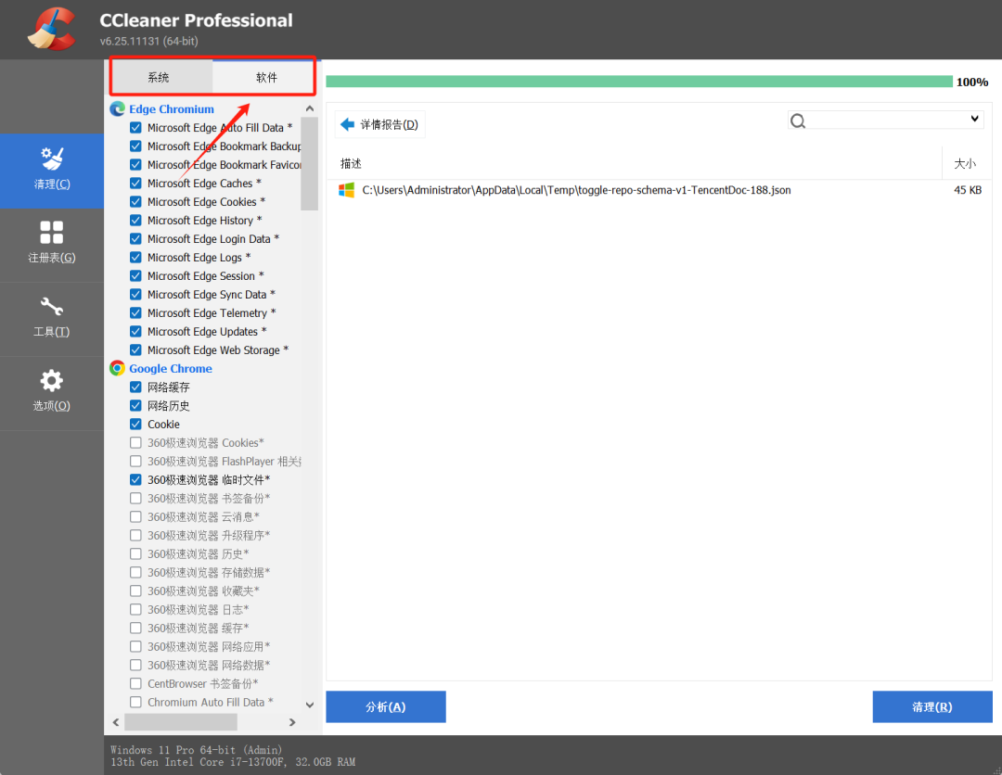This screenshot has width=1002, height=775.
Task: Click the down arrow of the list scrollbar
Action: (309, 705)
